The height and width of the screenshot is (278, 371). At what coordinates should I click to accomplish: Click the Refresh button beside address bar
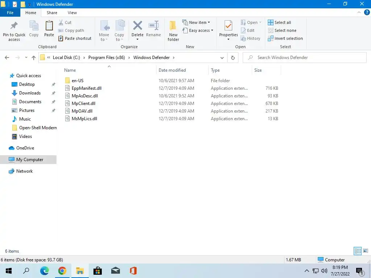[233, 58]
